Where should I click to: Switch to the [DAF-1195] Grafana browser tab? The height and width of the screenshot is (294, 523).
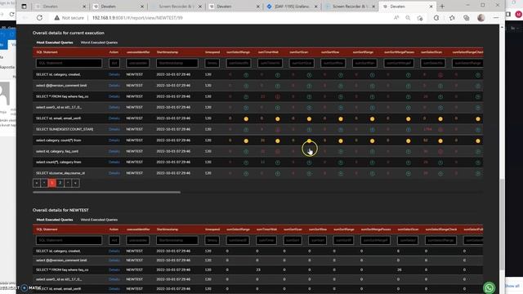point(292,7)
